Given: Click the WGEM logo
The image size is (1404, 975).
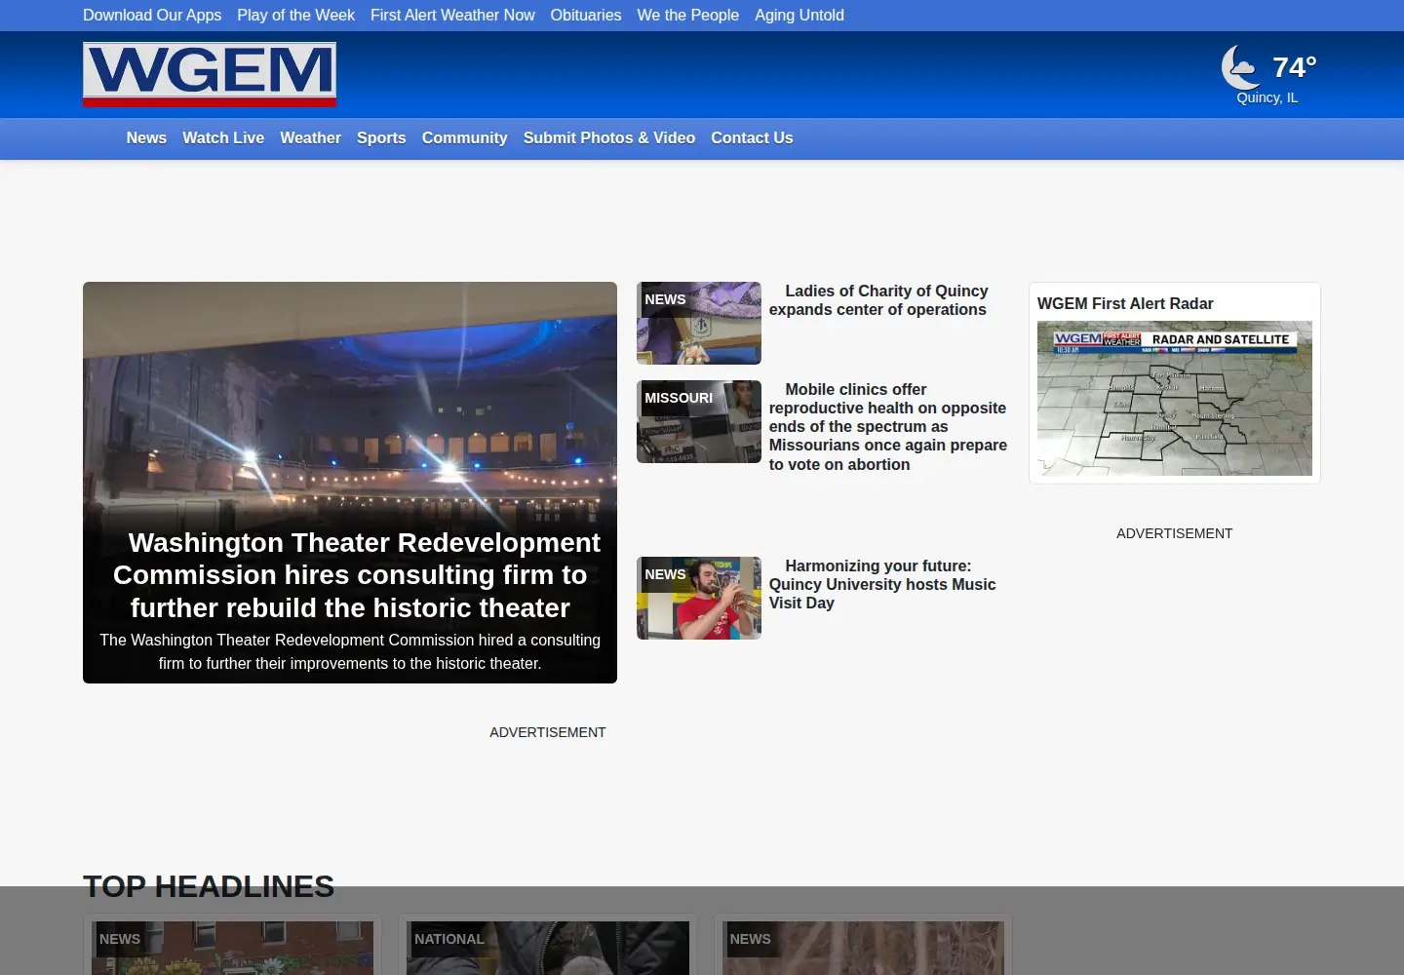Looking at the screenshot, I should pyautogui.click(x=210, y=74).
